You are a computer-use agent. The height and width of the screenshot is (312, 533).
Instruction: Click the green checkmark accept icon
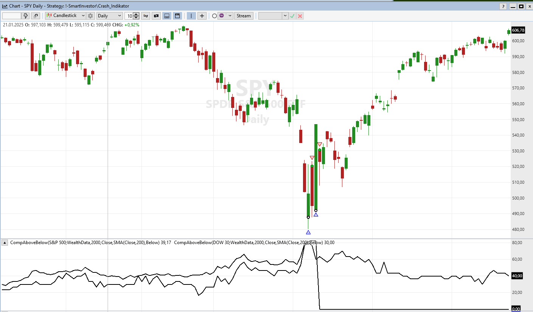(292, 16)
